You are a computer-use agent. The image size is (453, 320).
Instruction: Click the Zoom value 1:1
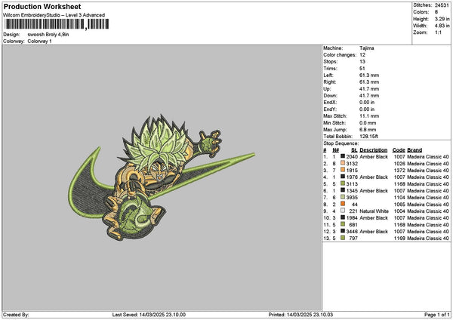[438, 32]
